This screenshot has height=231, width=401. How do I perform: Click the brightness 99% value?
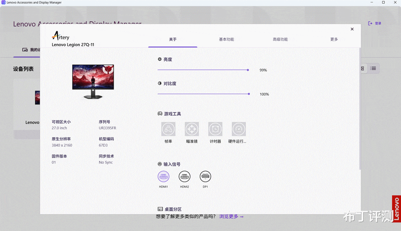(263, 70)
